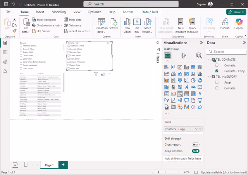This screenshot has width=248, height=175.
Task: Uncheck the Contacts - Copy field
Action: 217,71
